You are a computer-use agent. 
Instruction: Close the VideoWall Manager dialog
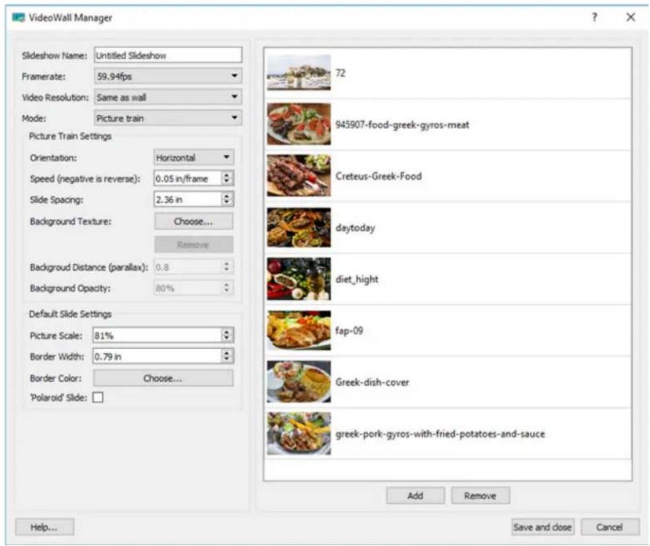pos(630,17)
